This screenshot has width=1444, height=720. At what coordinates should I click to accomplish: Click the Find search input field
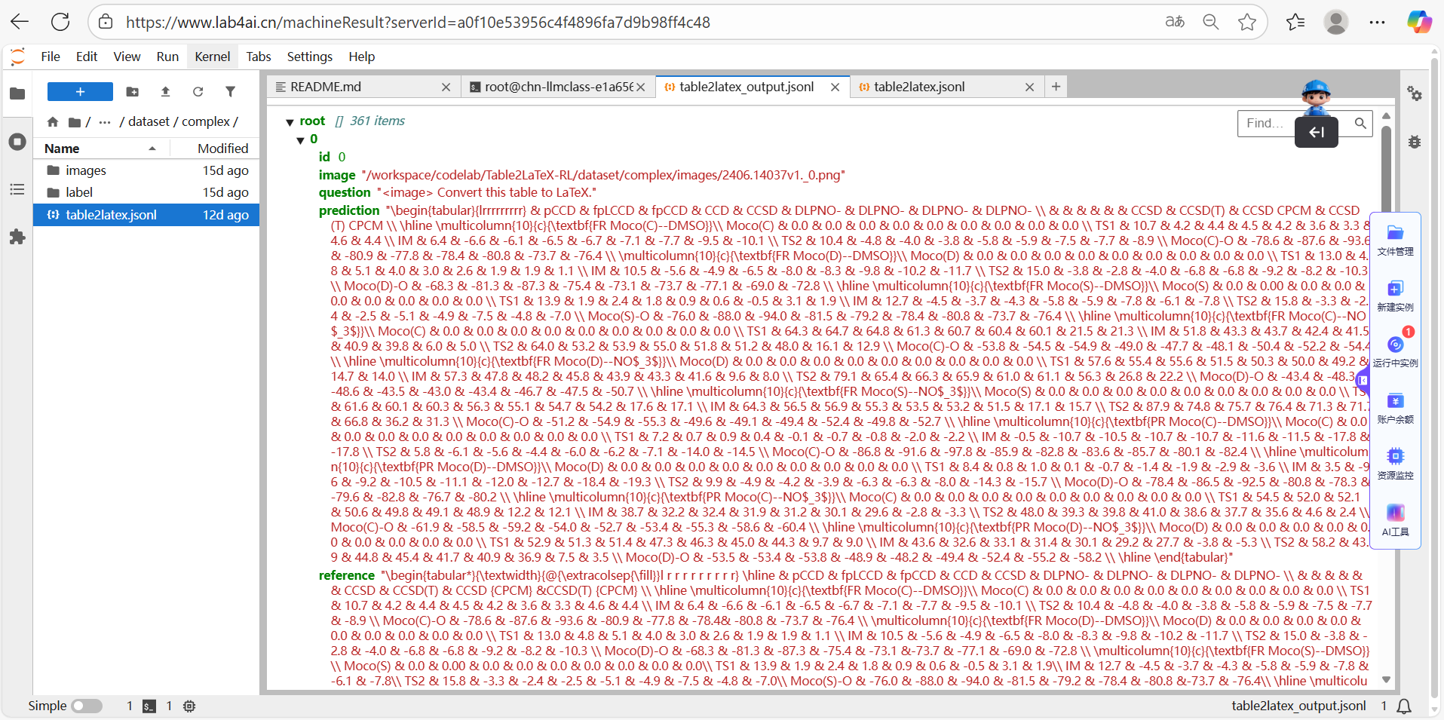point(1267,123)
